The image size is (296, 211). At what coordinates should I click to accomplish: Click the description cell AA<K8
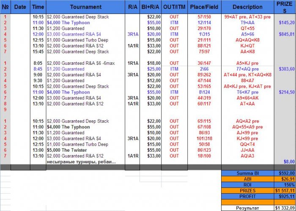point(247,52)
